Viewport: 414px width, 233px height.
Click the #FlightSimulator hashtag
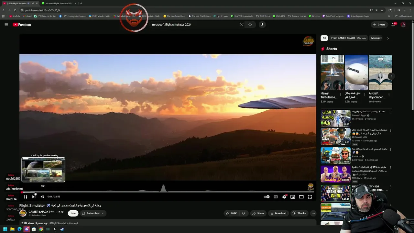tap(59, 223)
